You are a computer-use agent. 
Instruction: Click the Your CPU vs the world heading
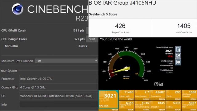[x=116, y=39]
